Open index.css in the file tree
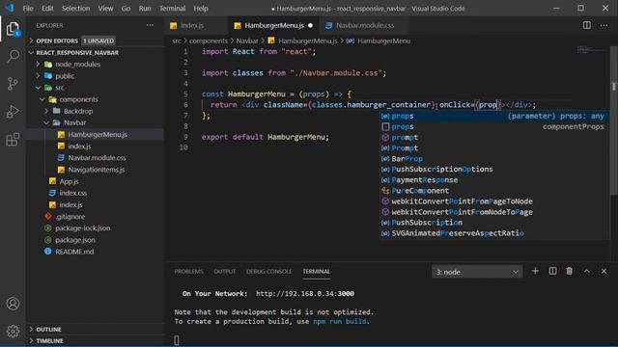 click(95, 193)
